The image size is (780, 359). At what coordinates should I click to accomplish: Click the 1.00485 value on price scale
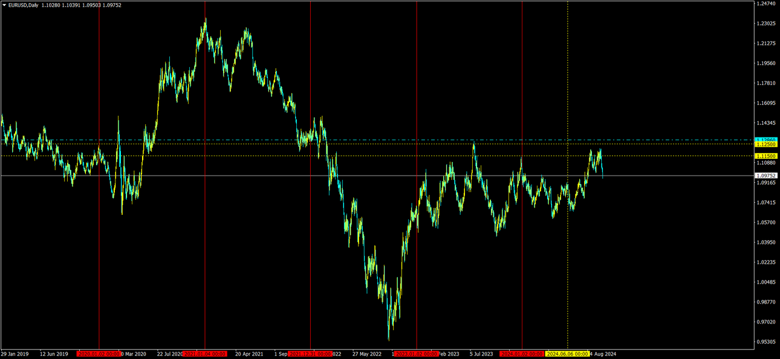(x=765, y=282)
